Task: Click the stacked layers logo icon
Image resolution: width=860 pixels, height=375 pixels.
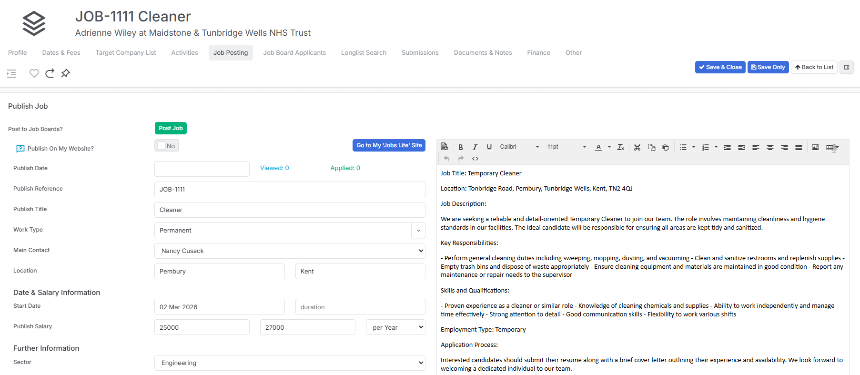Action: [x=34, y=23]
